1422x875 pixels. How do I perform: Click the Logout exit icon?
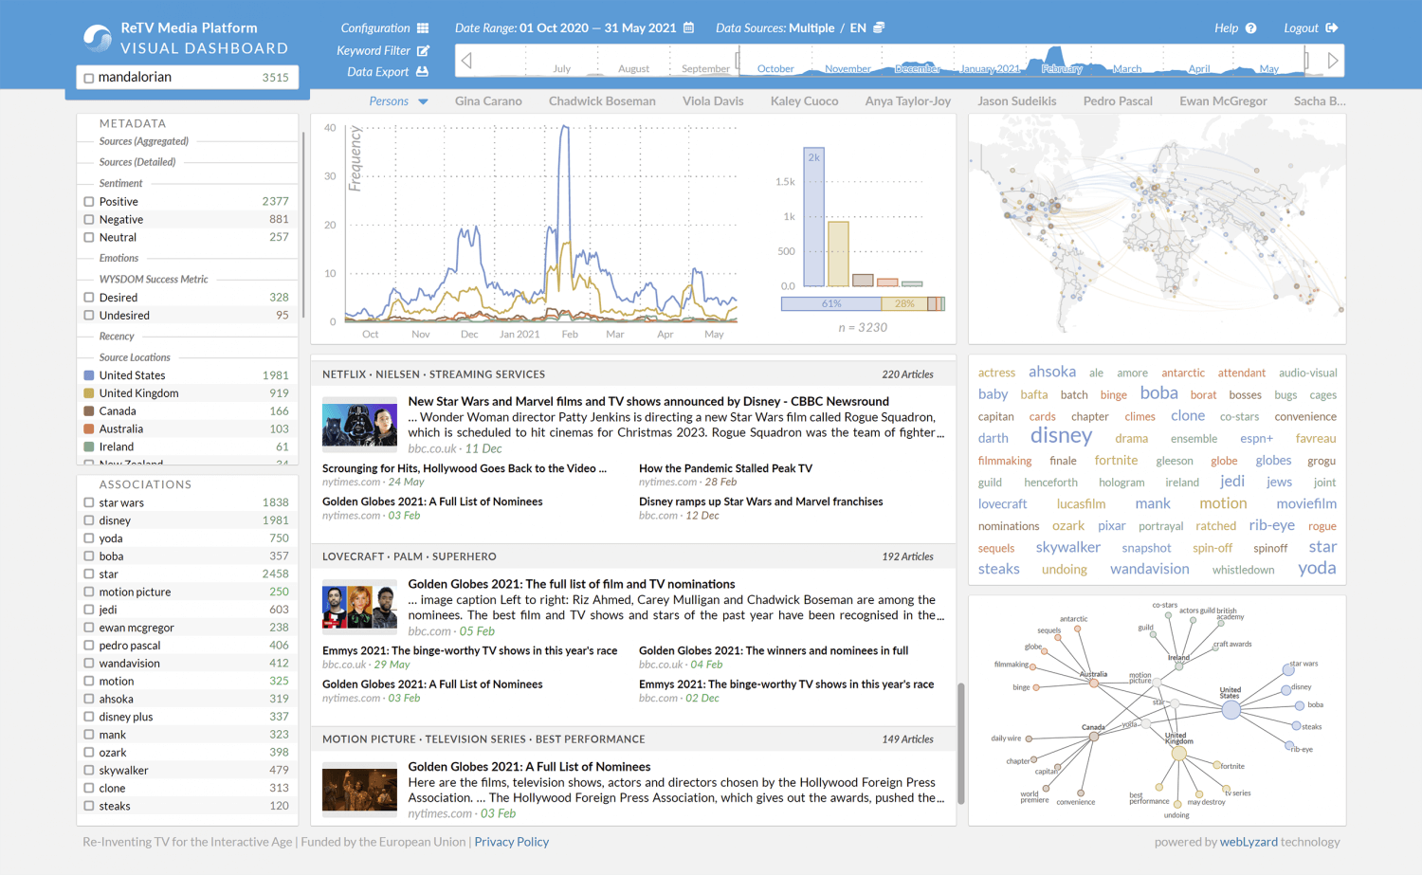click(1331, 28)
